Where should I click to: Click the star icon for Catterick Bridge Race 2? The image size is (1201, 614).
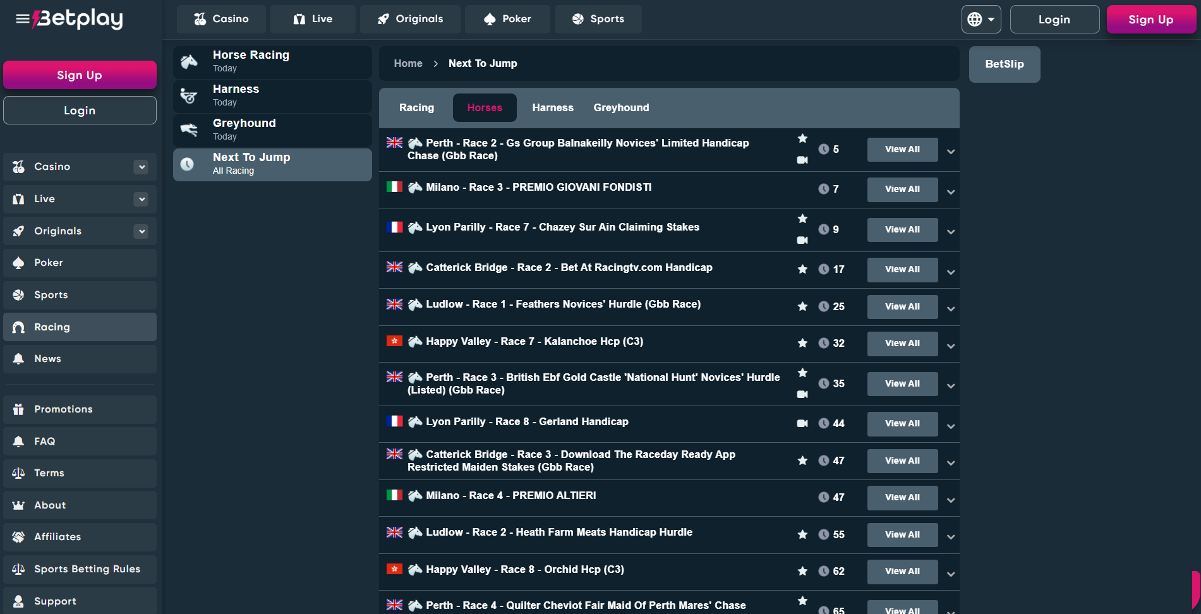[x=802, y=269]
